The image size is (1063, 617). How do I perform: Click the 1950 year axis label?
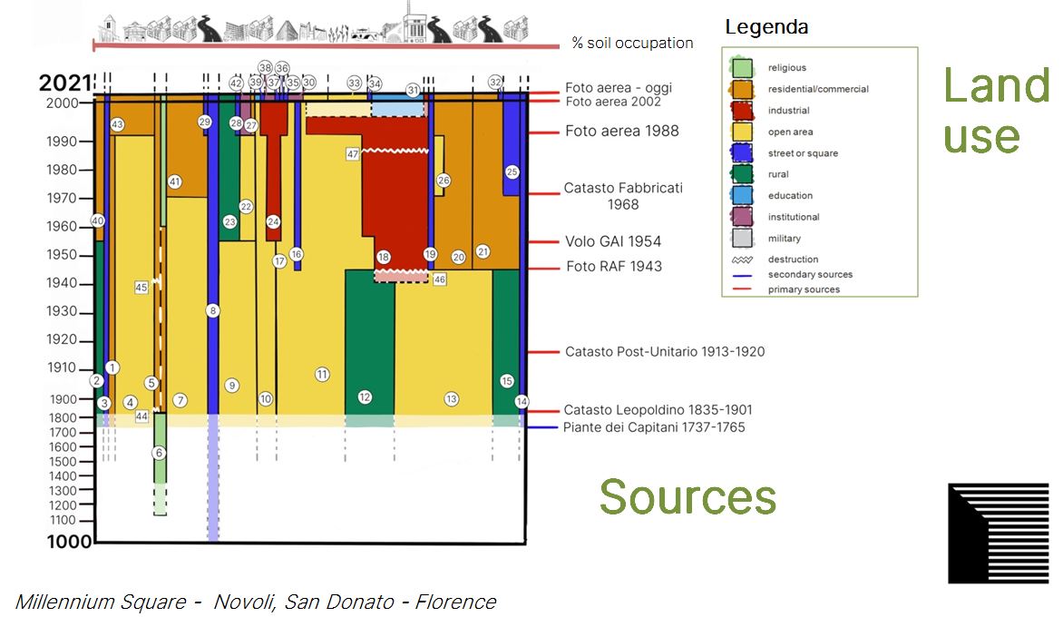pyautogui.click(x=62, y=255)
